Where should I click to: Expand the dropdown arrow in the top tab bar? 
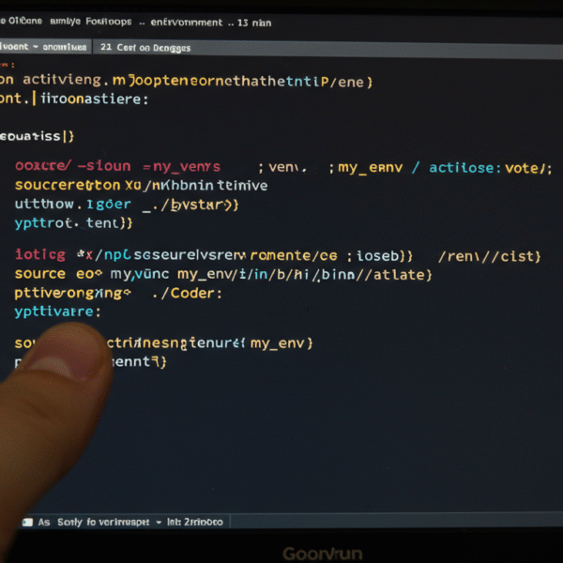(36, 47)
